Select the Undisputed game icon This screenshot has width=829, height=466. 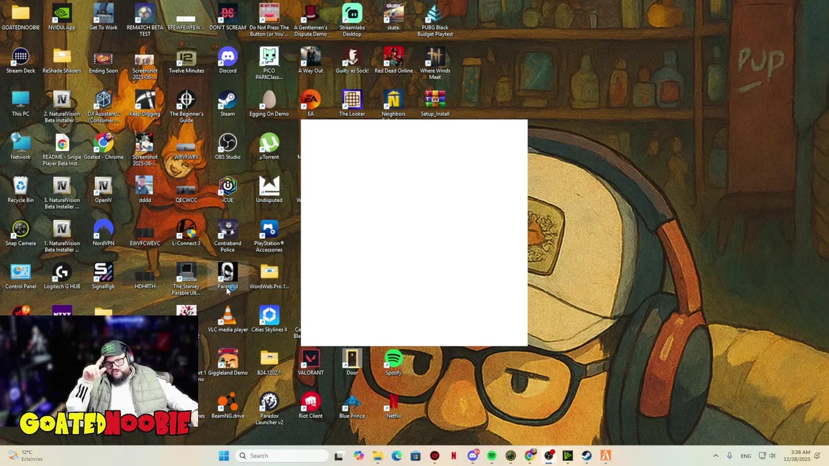pos(269,190)
